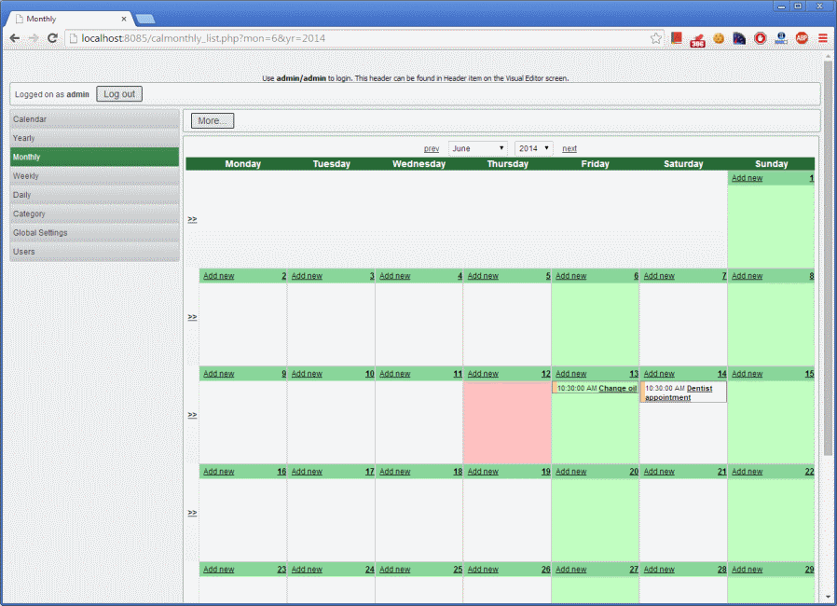
Task: Open day 27 number link
Action: pos(634,569)
